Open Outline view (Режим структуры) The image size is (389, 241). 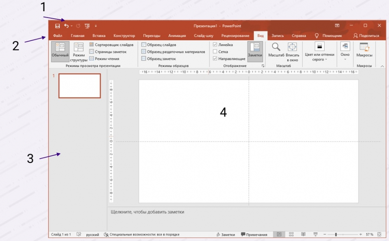(x=79, y=52)
